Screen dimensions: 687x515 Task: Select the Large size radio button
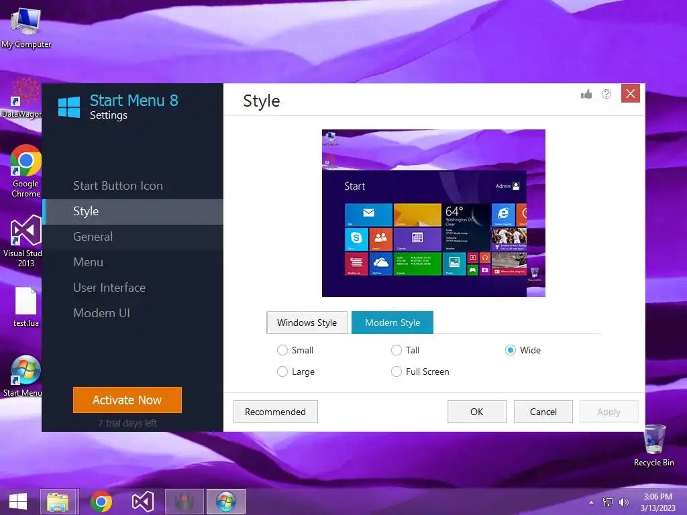[282, 371]
